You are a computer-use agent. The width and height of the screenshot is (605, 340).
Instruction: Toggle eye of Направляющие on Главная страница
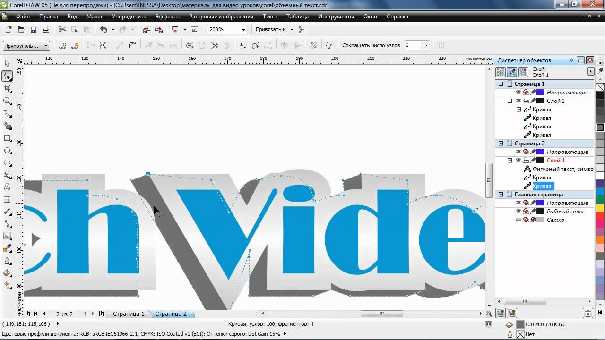click(x=518, y=203)
